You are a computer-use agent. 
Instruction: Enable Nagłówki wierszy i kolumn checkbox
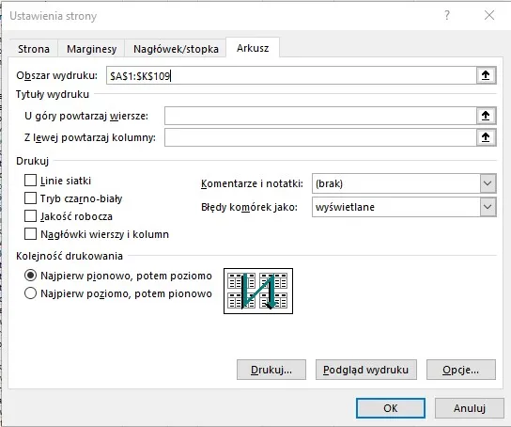pyautogui.click(x=30, y=234)
